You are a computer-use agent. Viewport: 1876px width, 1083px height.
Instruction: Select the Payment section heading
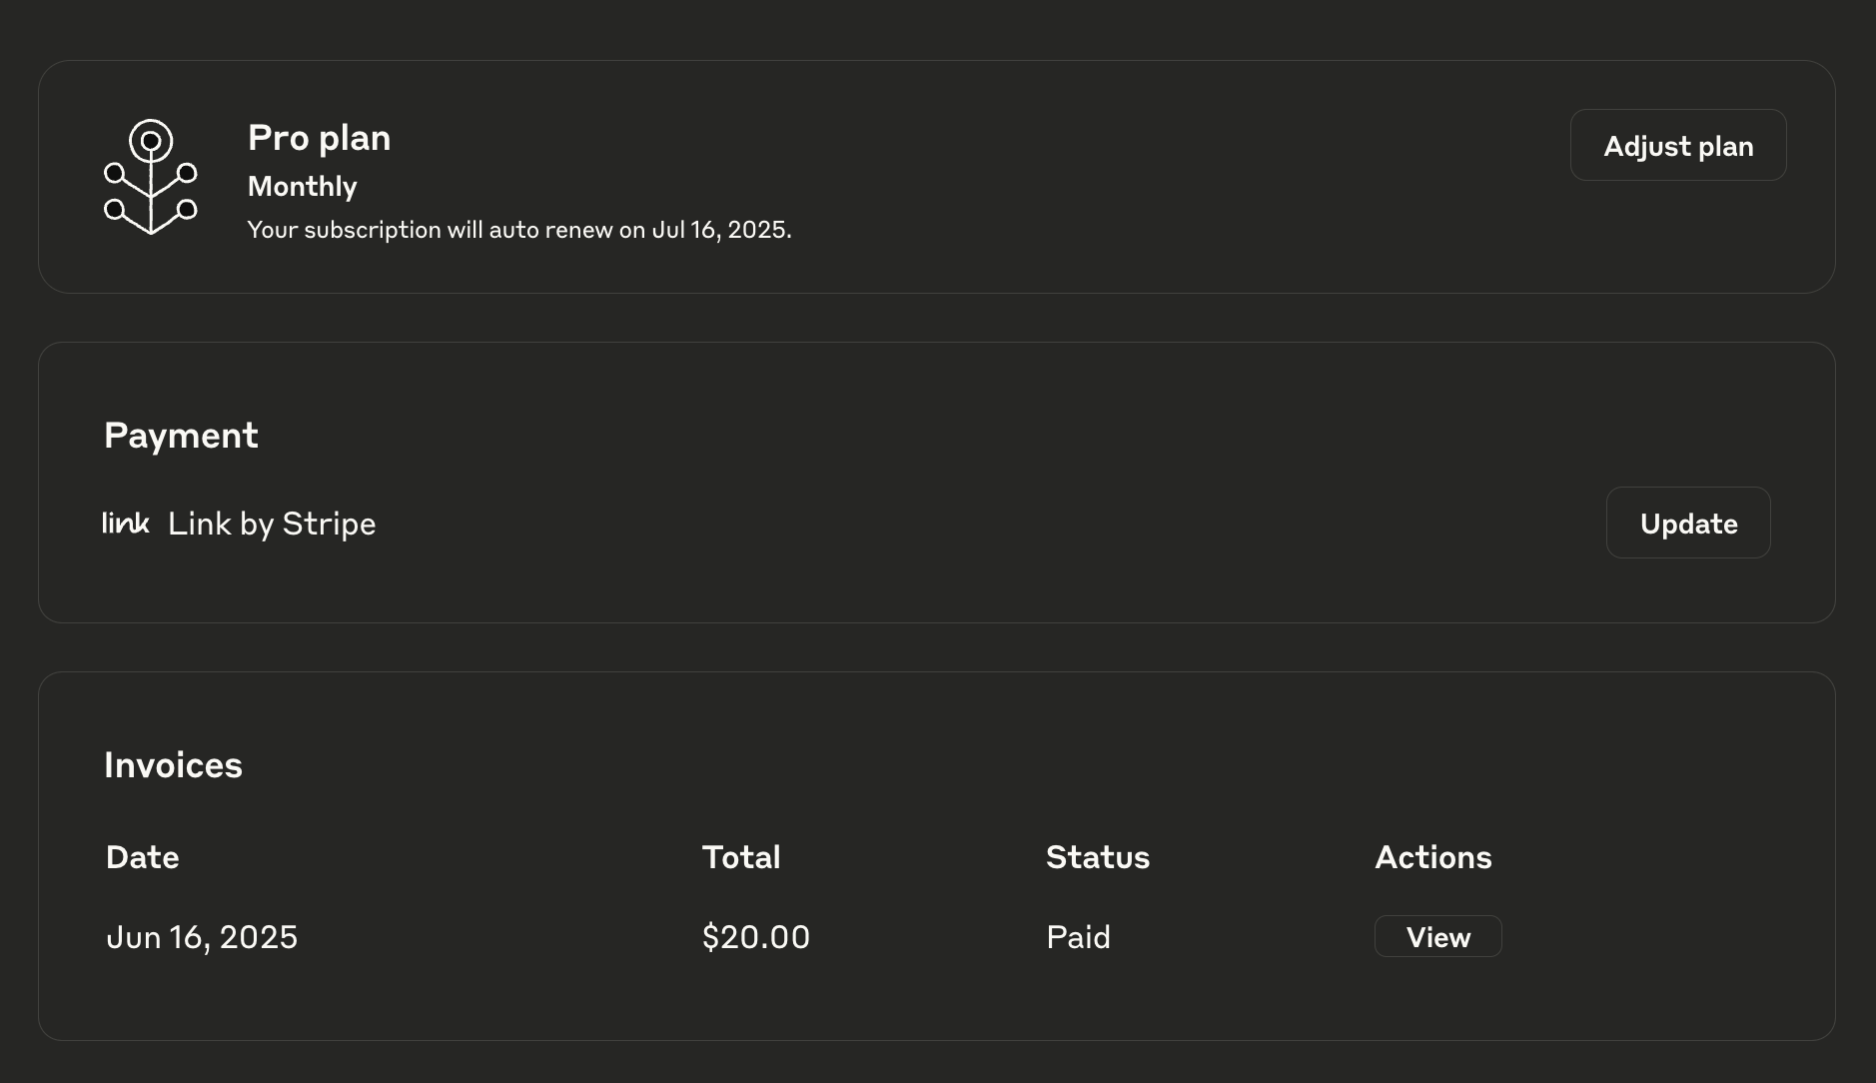coord(181,436)
